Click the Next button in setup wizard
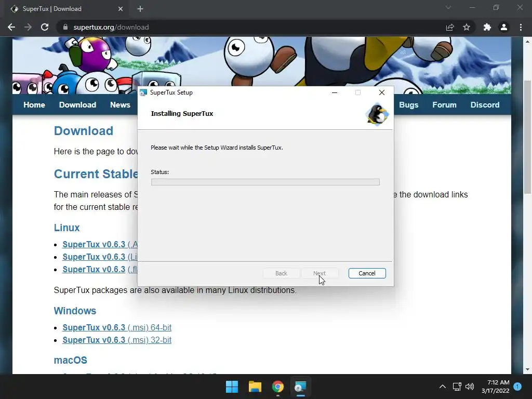 320,273
